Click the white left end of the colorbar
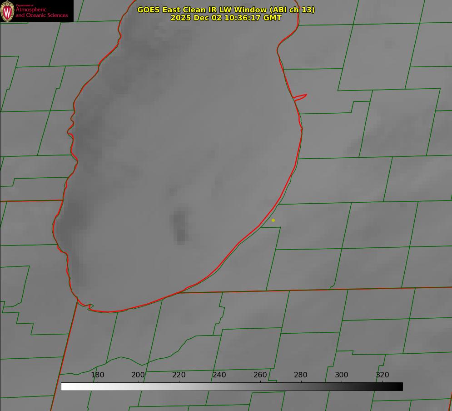The width and height of the screenshot is (452, 411). point(65,386)
